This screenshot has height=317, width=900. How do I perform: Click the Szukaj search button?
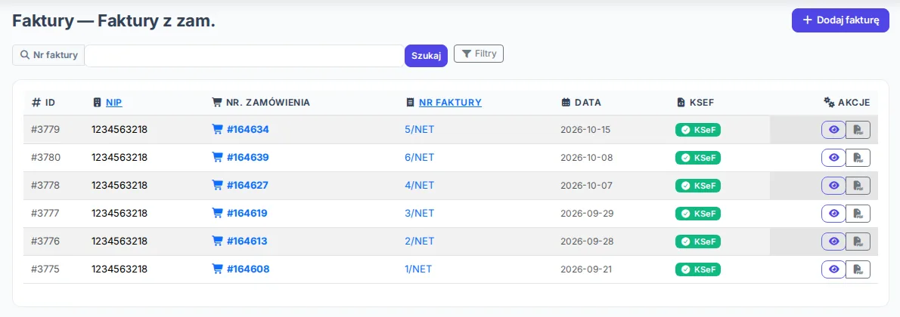(x=426, y=56)
